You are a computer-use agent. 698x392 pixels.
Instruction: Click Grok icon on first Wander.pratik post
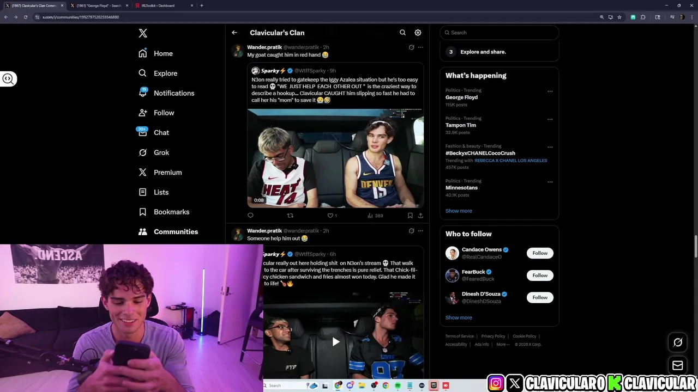coord(411,47)
